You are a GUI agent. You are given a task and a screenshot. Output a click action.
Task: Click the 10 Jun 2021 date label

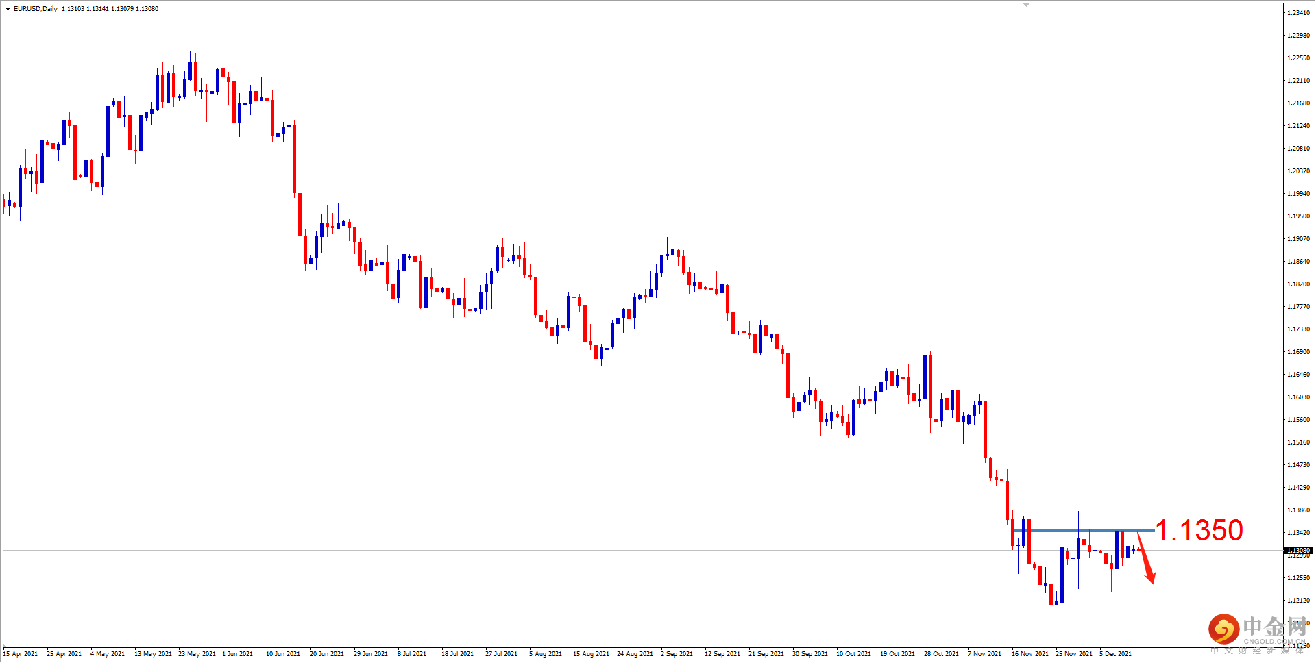click(283, 654)
